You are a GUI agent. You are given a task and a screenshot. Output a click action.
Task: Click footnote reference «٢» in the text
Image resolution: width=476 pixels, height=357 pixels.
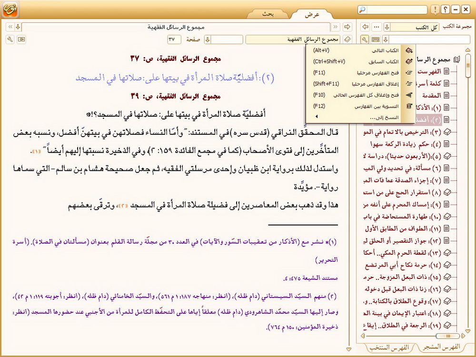[124, 206]
